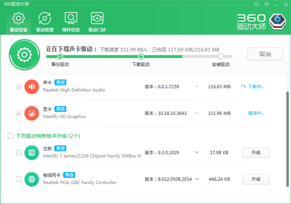The height and width of the screenshot is (204, 291).
Task: Click the 下载驱动 progress step marker
Action: [141, 57]
